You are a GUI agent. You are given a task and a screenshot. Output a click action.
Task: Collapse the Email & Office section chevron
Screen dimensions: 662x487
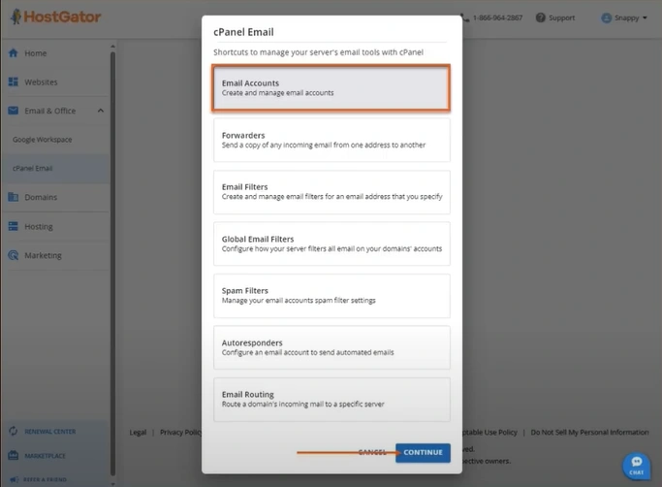101,111
